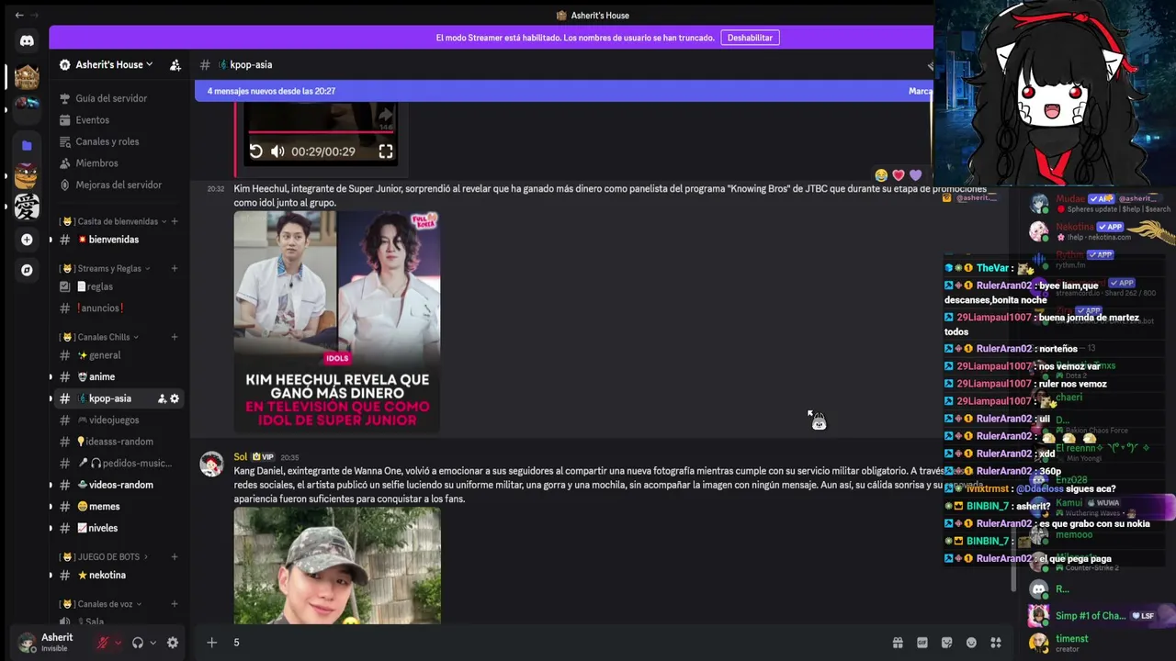Go back with the navigation arrow
Image resolution: width=1176 pixels, height=661 pixels.
(19, 16)
